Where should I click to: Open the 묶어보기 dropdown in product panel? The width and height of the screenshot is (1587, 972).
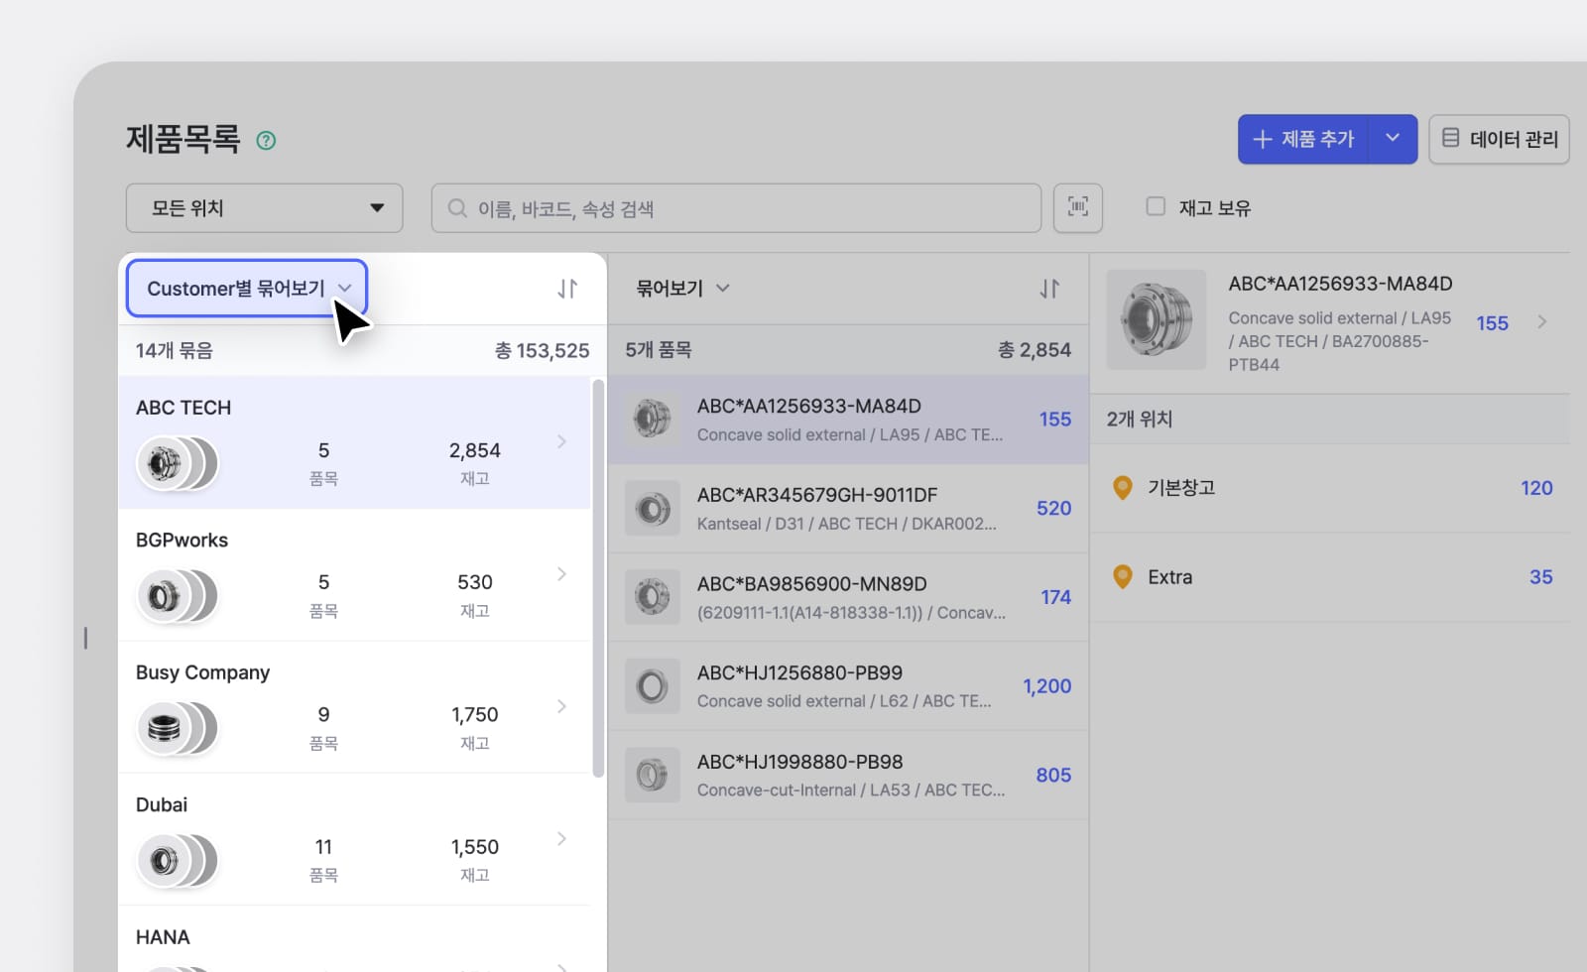pyautogui.click(x=682, y=288)
